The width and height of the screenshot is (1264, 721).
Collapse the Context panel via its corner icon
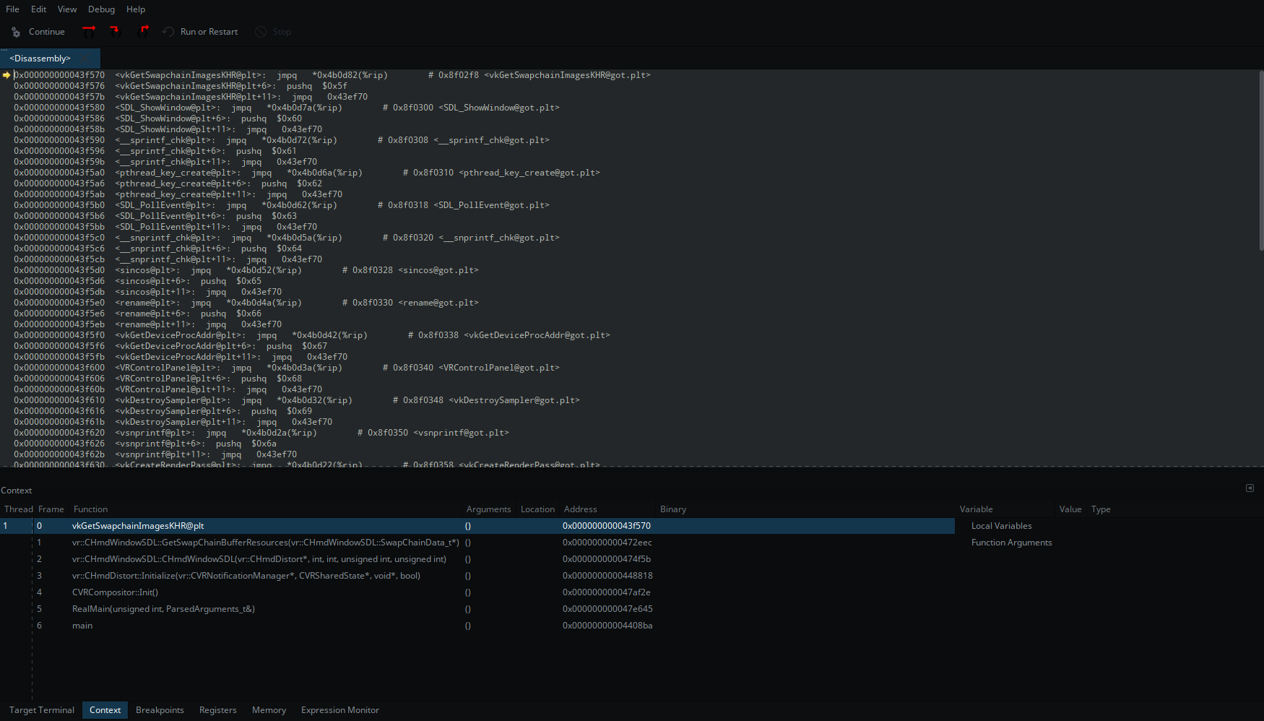click(1250, 488)
